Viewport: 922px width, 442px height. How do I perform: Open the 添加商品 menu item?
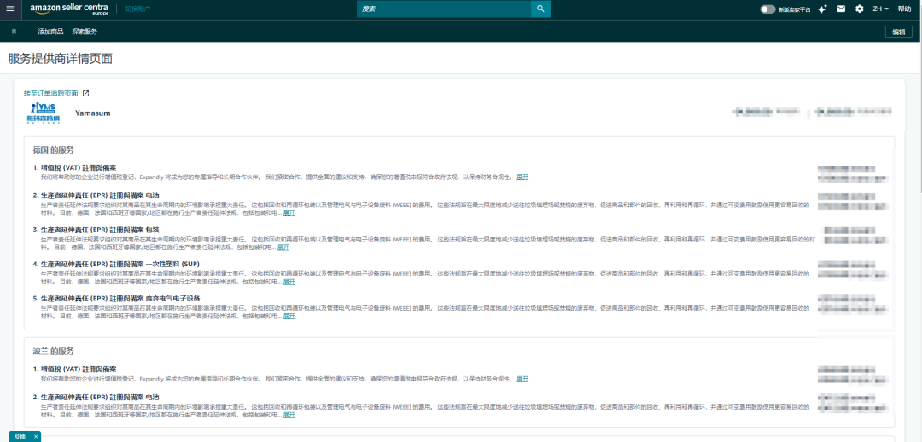[50, 32]
